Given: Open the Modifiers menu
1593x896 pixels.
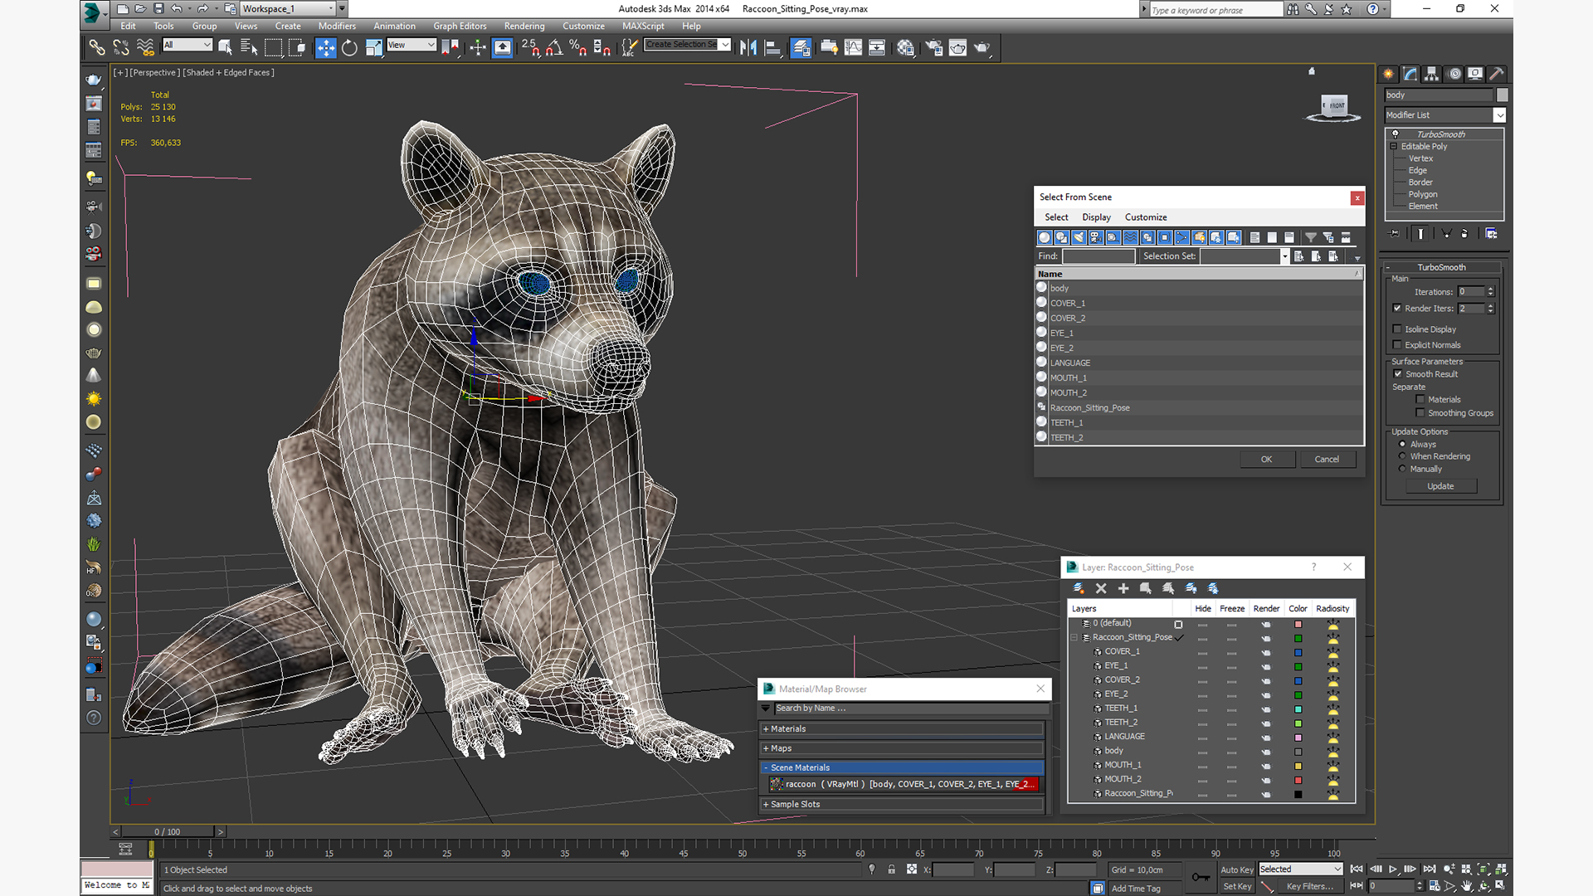Looking at the screenshot, I should (337, 27).
